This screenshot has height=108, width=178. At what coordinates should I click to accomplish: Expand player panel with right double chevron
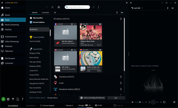click(131, 3)
